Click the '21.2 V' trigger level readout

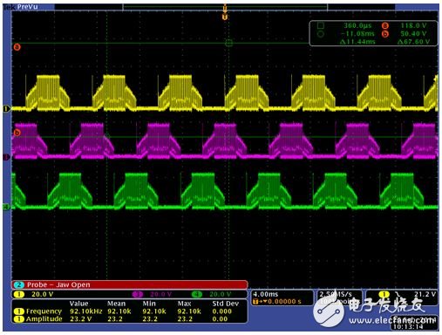click(x=425, y=294)
